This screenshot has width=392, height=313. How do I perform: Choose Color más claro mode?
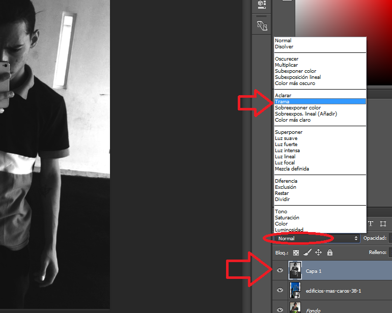click(x=320, y=120)
